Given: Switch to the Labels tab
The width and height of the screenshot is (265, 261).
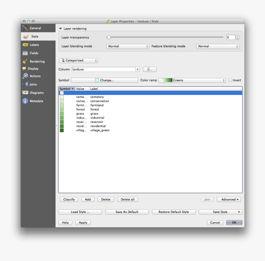Looking at the screenshot, I should (x=38, y=45).
